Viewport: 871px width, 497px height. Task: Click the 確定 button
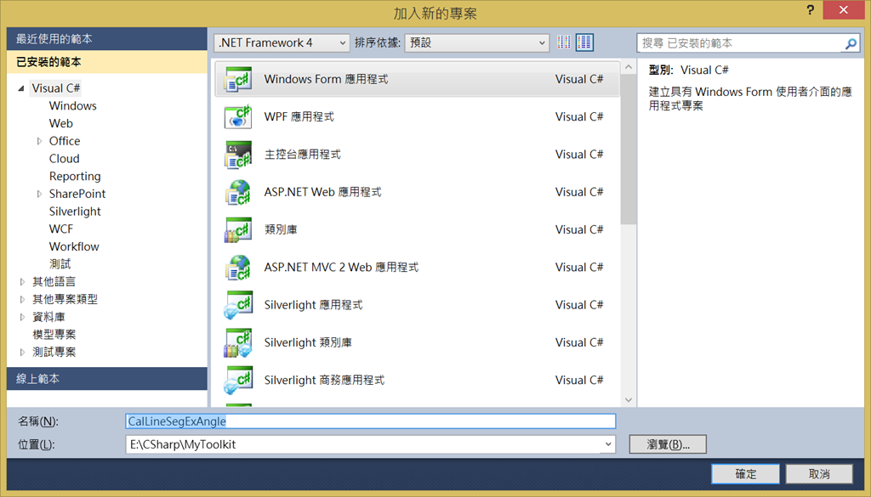coord(745,474)
